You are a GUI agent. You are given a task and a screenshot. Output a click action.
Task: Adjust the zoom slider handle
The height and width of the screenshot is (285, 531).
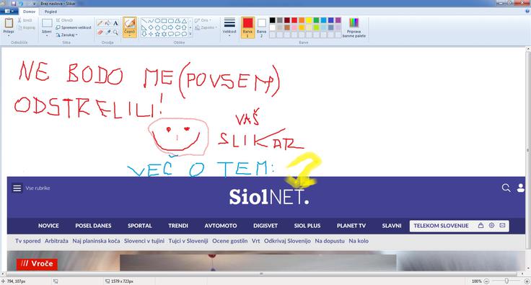pos(506,281)
